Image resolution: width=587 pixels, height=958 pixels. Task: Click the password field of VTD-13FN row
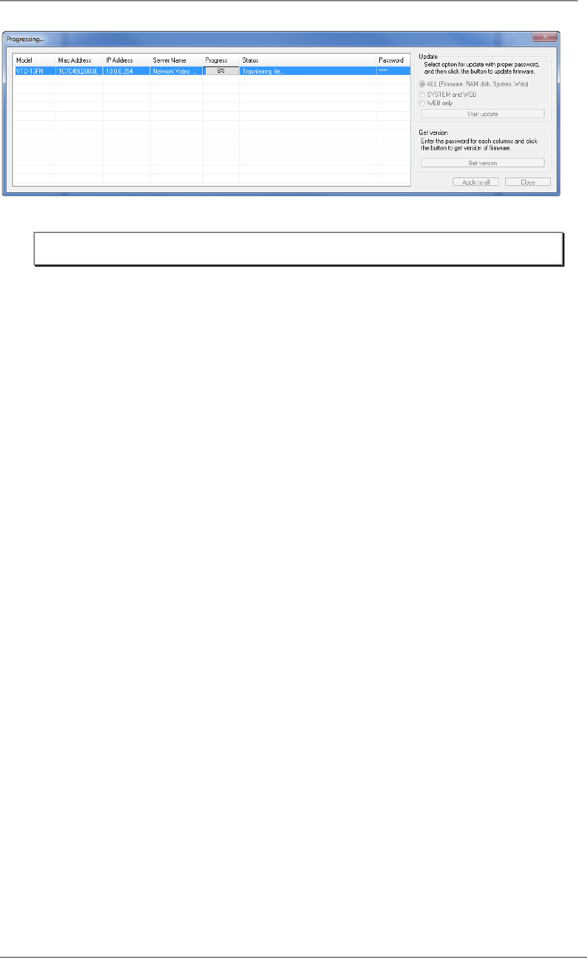(393, 71)
